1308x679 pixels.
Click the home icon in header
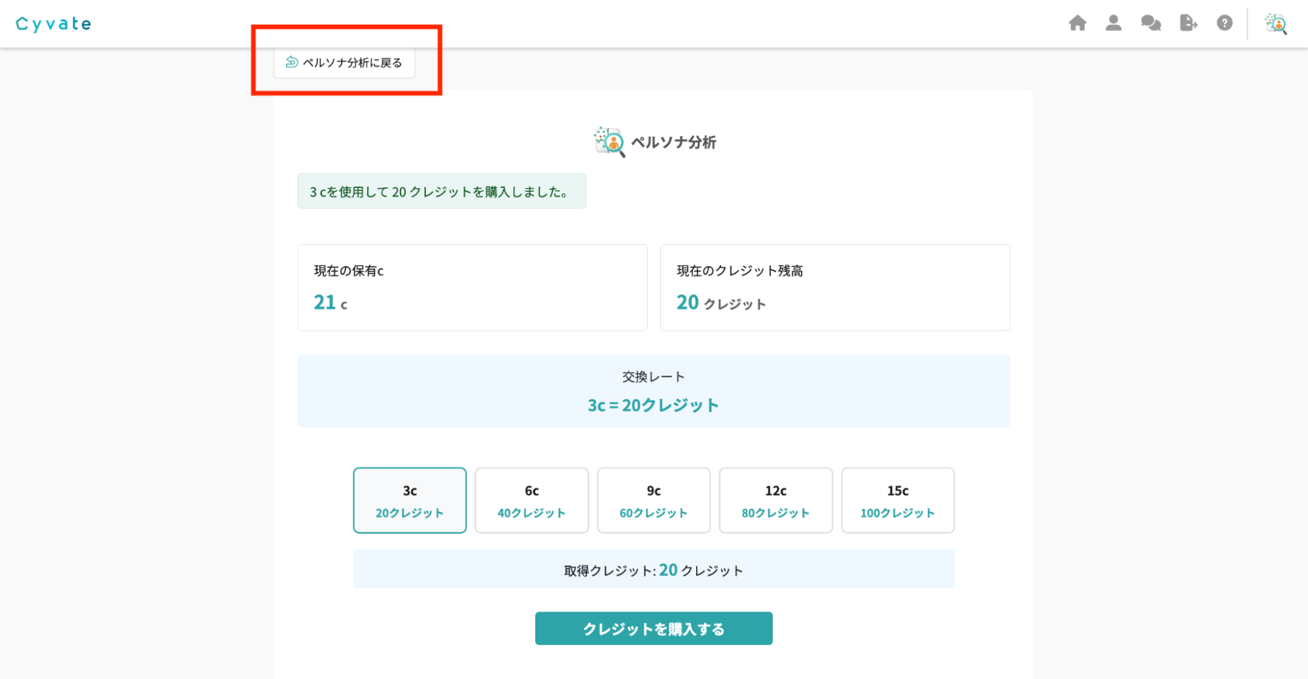point(1077,24)
